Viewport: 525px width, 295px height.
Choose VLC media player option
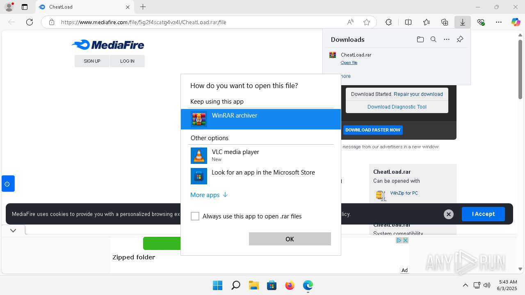click(261, 155)
